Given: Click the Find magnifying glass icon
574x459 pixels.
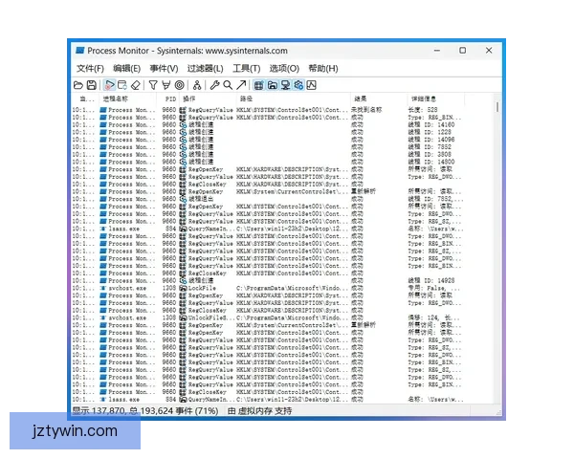Looking at the screenshot, I should (228, 85).
